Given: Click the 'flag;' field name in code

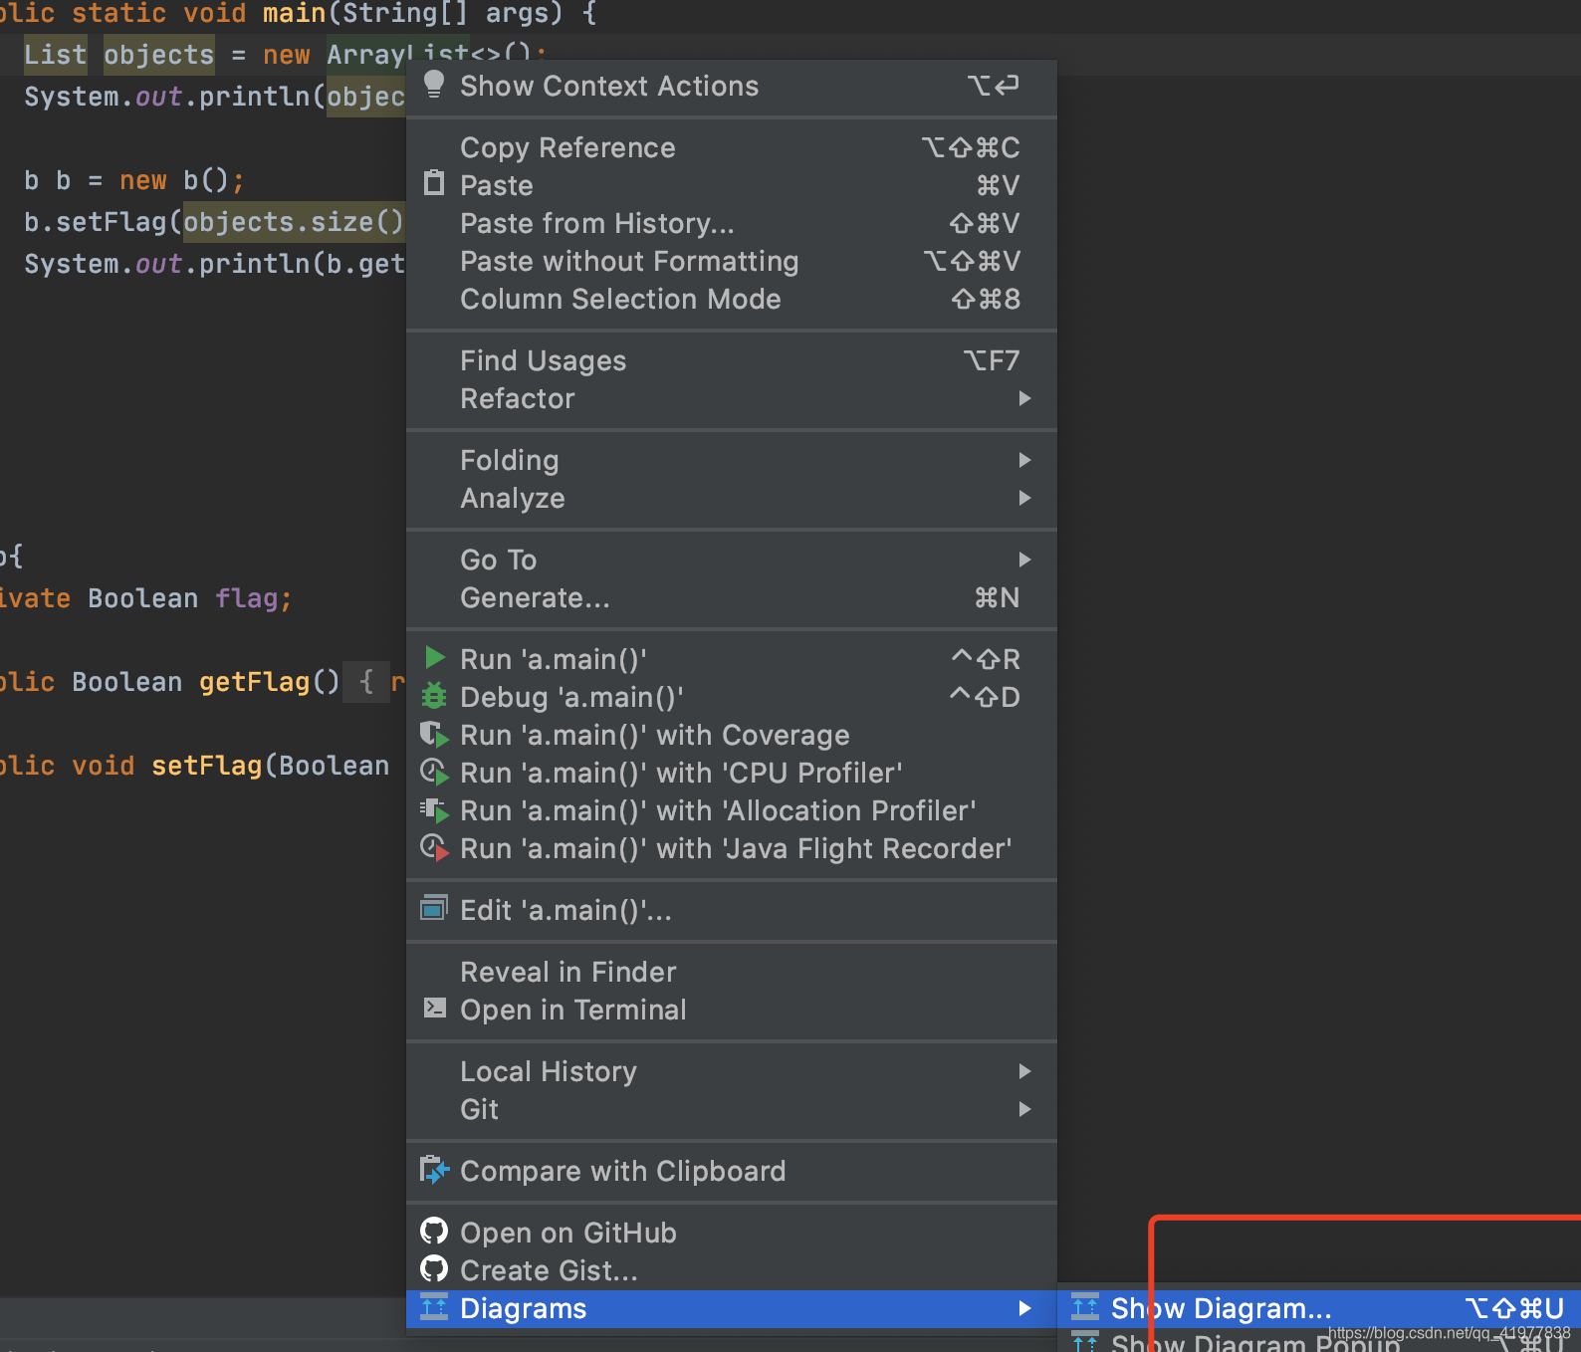Looking at the screenshot, I should pyautogui.click(x=254, y=598).
